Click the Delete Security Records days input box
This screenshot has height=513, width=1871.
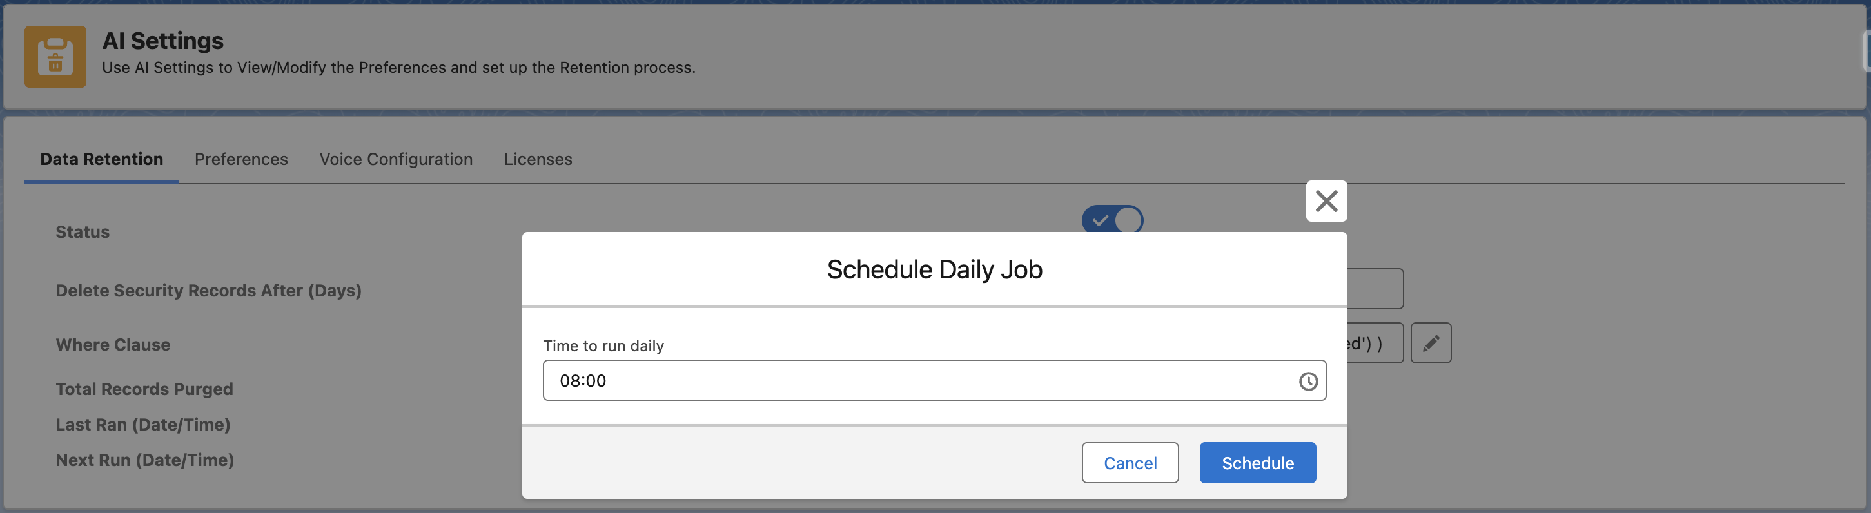click(1374, 289)
